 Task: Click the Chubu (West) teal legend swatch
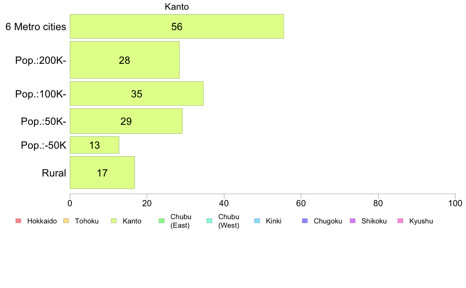pos(209,221)
